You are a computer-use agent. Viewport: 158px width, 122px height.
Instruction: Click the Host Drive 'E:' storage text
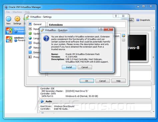(x=77, y=91)
